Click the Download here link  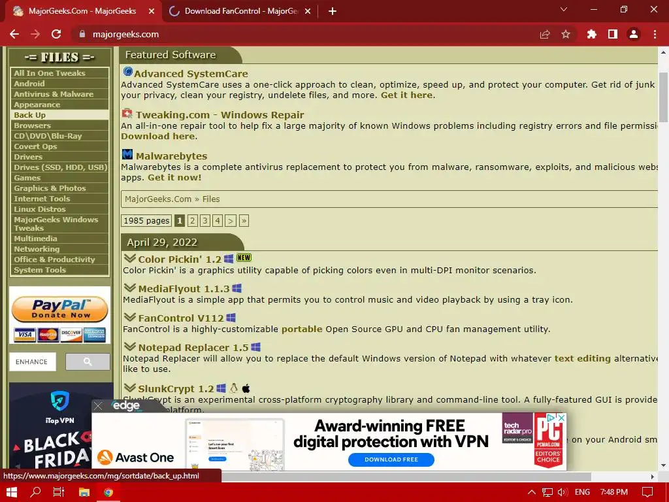click(158, 136)
